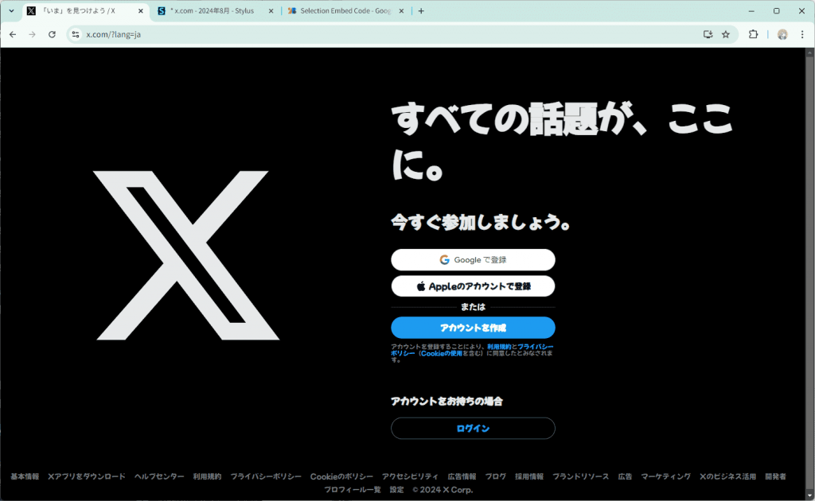The height and width of the screenshot is (501, 815).
Task: Open 基本情報 footer link
Action: click(25, 476)
